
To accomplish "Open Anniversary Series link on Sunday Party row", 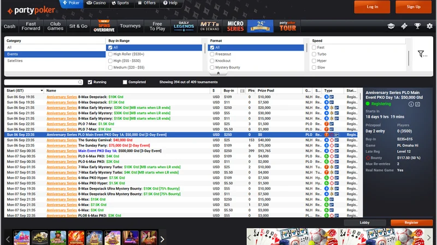I will click(62, 145).
